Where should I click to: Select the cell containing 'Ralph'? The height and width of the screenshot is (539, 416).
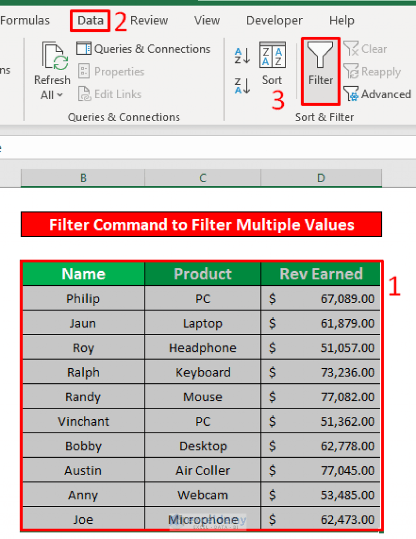point(83,372)
